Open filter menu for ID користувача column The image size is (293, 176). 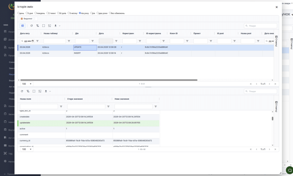click(163, 41)
